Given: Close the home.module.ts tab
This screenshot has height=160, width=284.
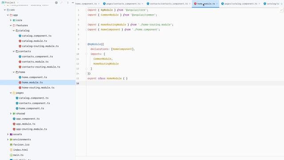Looking at the screenshot, I should (x=217, y=4).
